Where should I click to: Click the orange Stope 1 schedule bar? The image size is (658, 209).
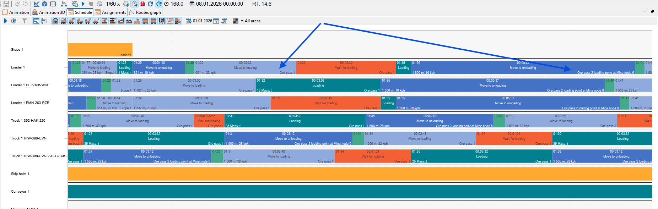click(100, 50)
